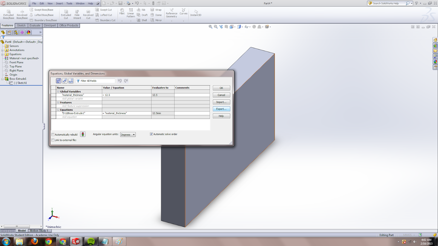This screenshot has width=438, height=246.
Task: Enable the Automatically rebuild checkbox
Action: [x=53, y=134]
